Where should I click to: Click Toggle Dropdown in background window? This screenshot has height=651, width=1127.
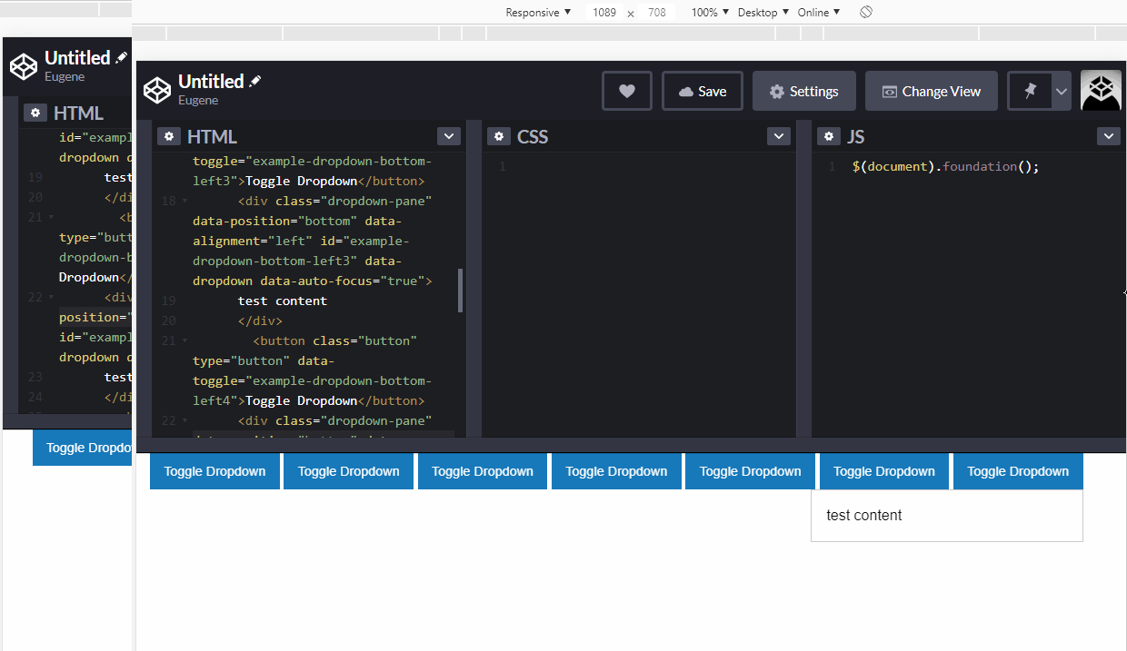click(84, 448)
